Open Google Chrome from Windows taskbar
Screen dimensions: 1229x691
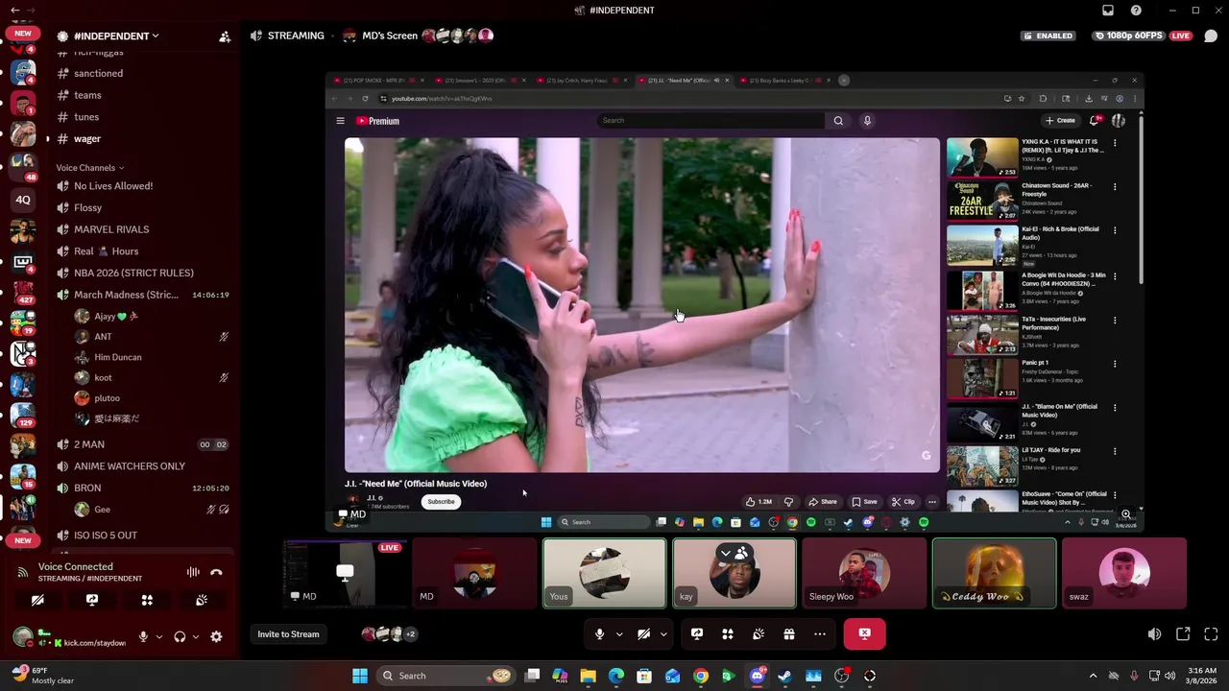(x=701, y=676)
